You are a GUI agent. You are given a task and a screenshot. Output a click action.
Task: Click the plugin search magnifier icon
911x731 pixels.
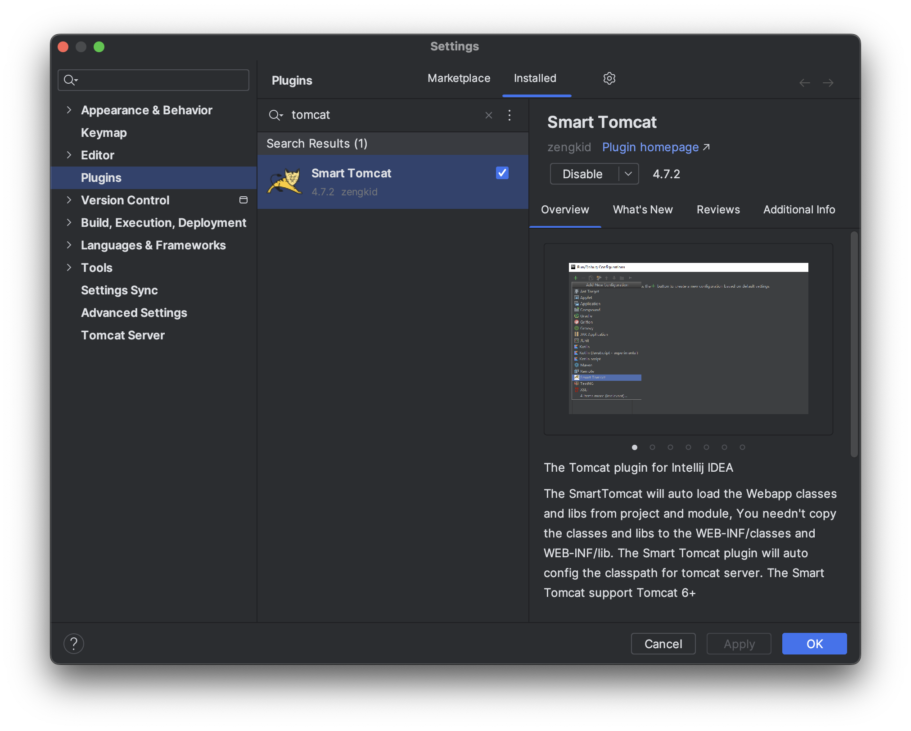[275, 115]
